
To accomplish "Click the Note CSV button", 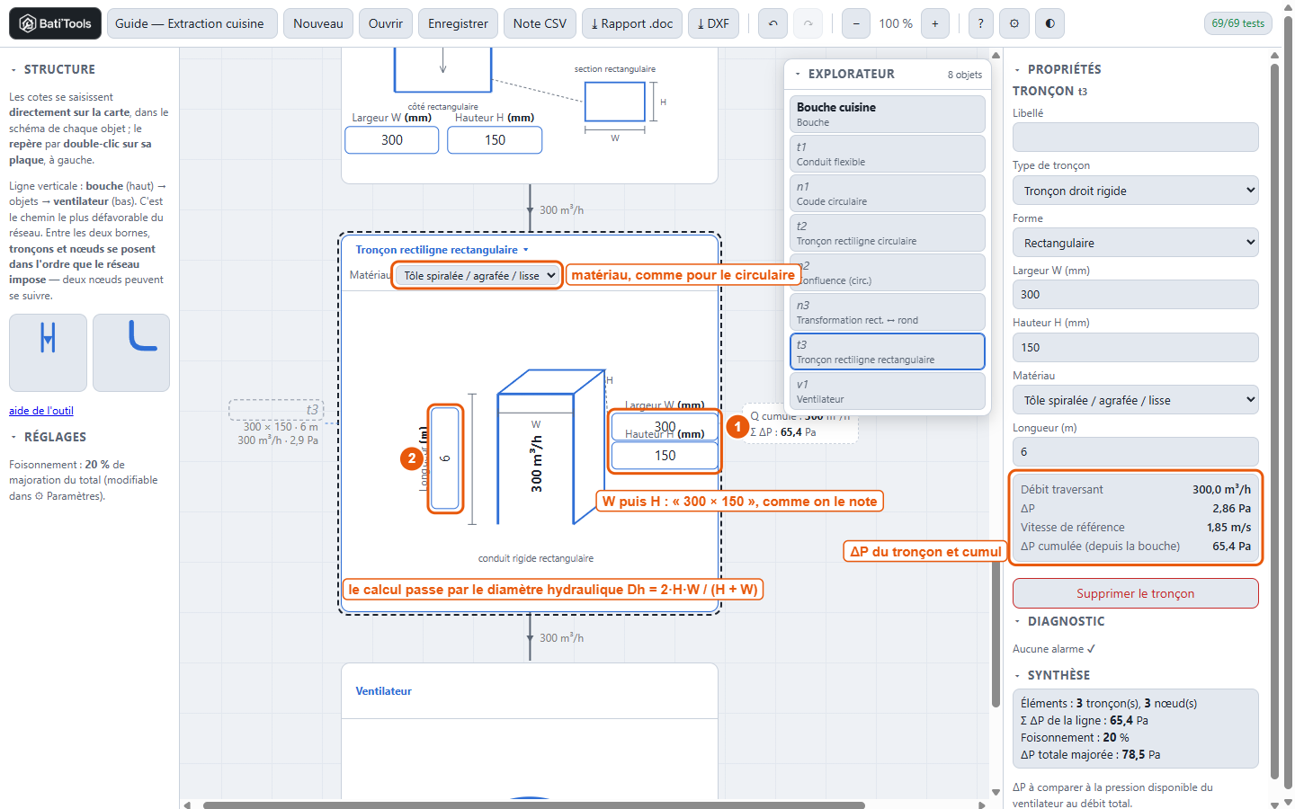I will click(540, 23).
